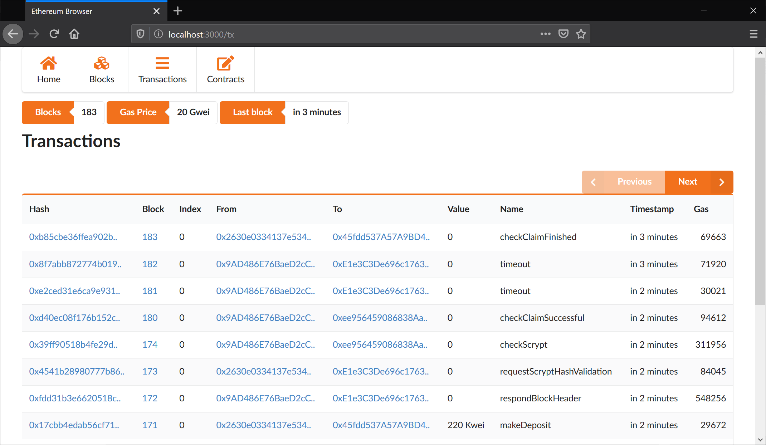Viewport: 766px width, 445px height.
Task: Click the Home house icon in navbar
Action: (x=48, y=63)
